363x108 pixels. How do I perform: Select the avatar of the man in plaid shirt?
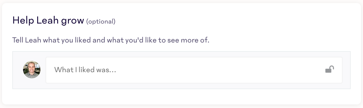(32, 70)
